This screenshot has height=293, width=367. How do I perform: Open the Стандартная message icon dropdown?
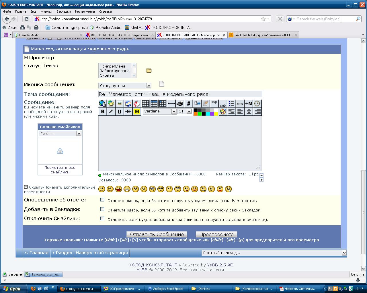coord(125,86)
